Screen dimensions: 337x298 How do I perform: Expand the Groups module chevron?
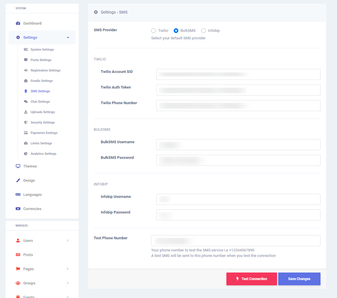[x=68, y=283]
